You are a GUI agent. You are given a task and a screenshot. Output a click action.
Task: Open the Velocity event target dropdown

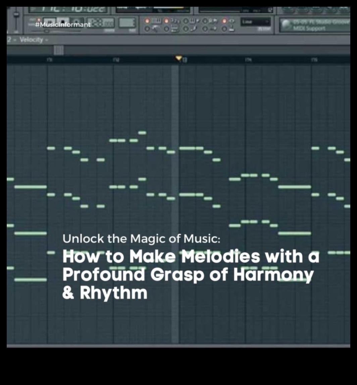click(32, 40)
